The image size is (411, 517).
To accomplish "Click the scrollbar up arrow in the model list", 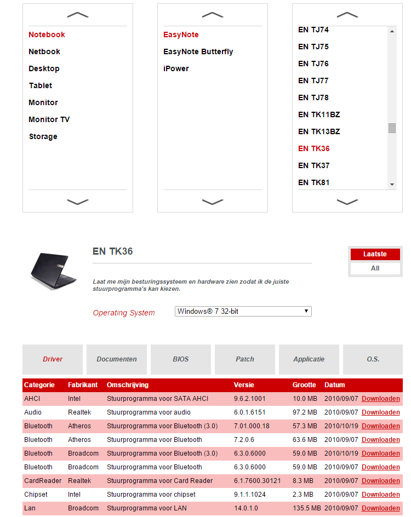I will coord(392,31).
